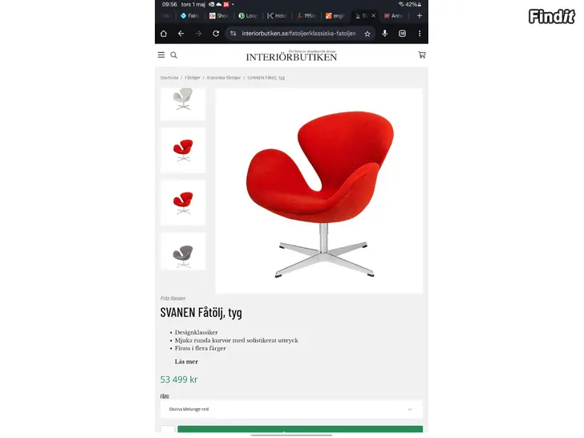This screenshot has width=584, height=438.
Task: Add a new tab with plus icon
Action: point(420,16)
